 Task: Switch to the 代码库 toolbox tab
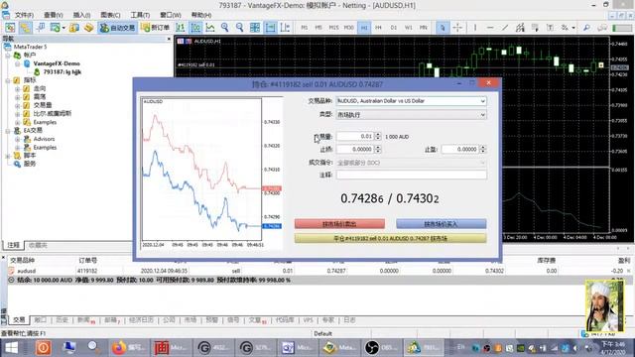pyautogui.click(x=285, y=320)
